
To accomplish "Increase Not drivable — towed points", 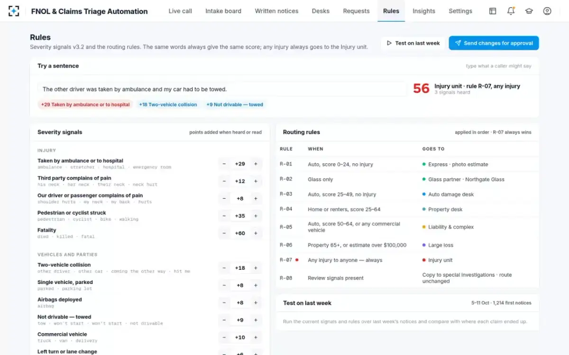I will [x=256, y=320].
